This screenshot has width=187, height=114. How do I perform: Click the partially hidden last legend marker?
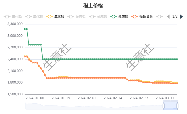159,16
